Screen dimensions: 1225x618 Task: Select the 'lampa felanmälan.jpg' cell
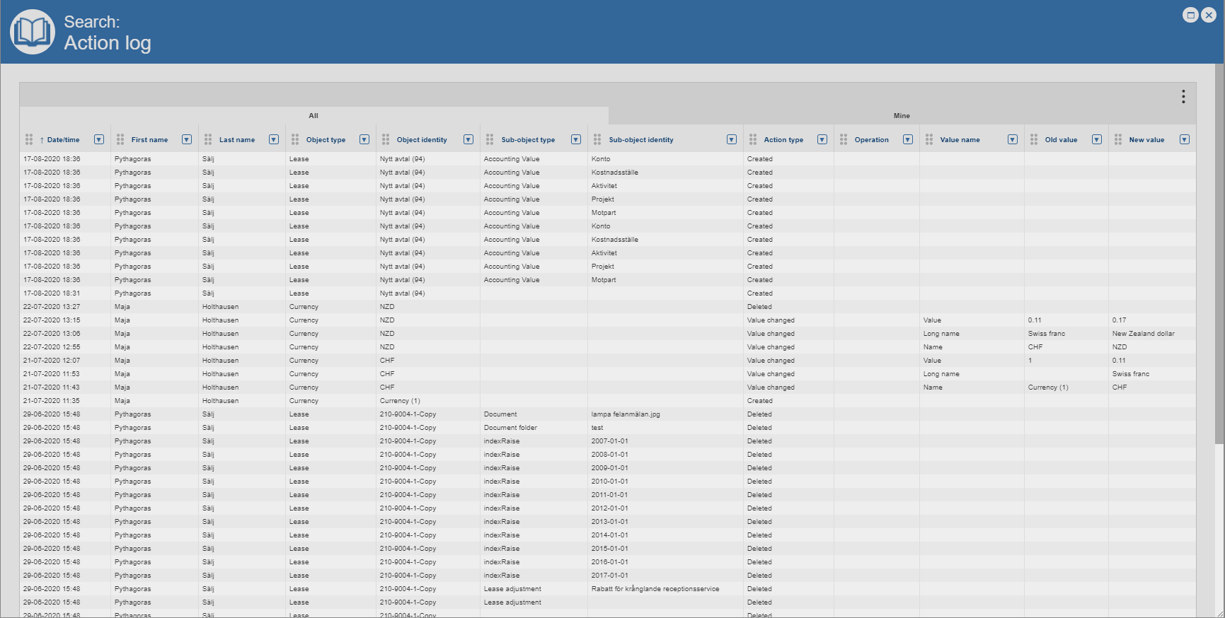coord(665,414)
